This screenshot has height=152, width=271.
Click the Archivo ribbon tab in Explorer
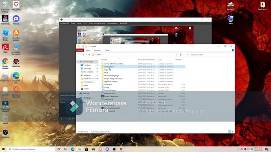[80, 50]
